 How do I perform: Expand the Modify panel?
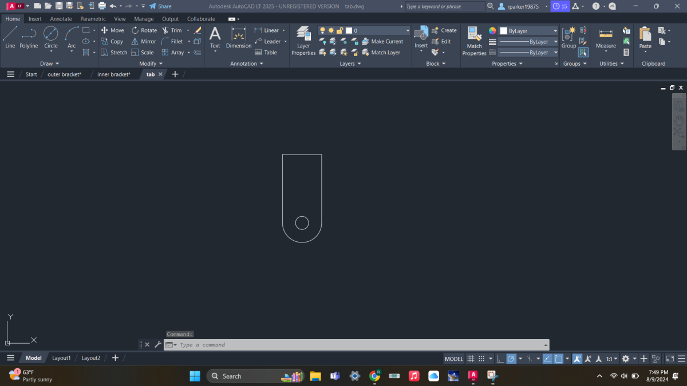(x=151, y=63)
